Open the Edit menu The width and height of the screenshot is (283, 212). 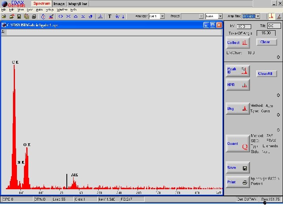coord(11,10)
